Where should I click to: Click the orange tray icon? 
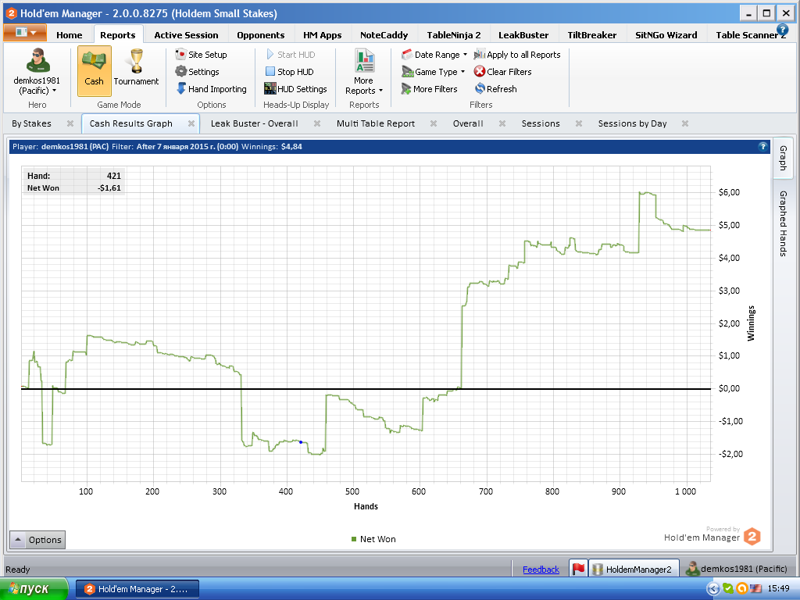tap(742, 589)
